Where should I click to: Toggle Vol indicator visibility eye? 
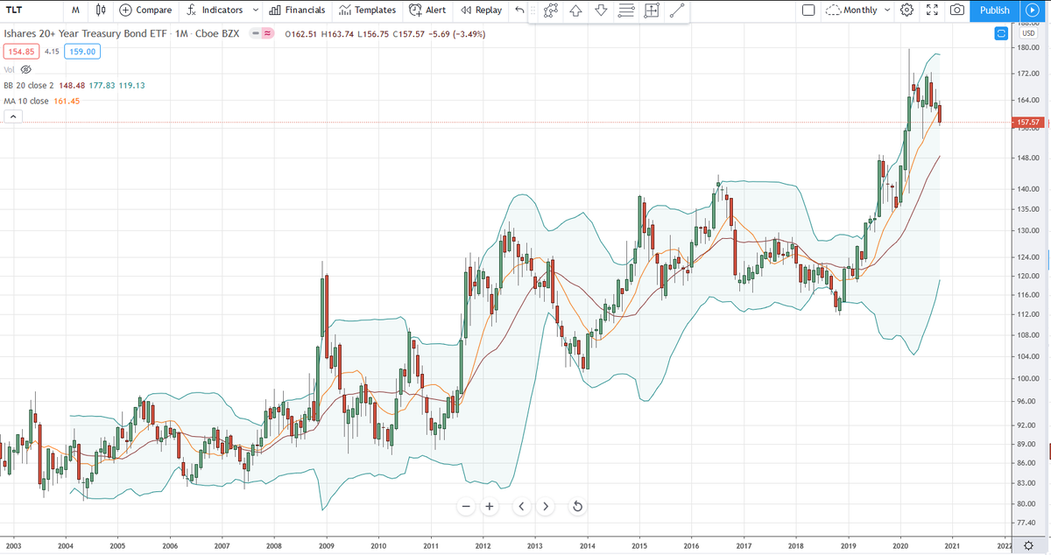(25, 69)
